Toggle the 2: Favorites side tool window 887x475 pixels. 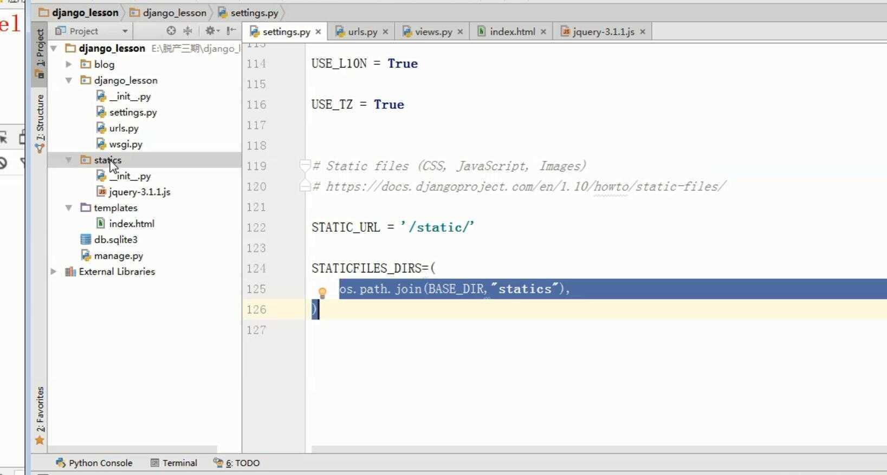click(x=40, y=415)
